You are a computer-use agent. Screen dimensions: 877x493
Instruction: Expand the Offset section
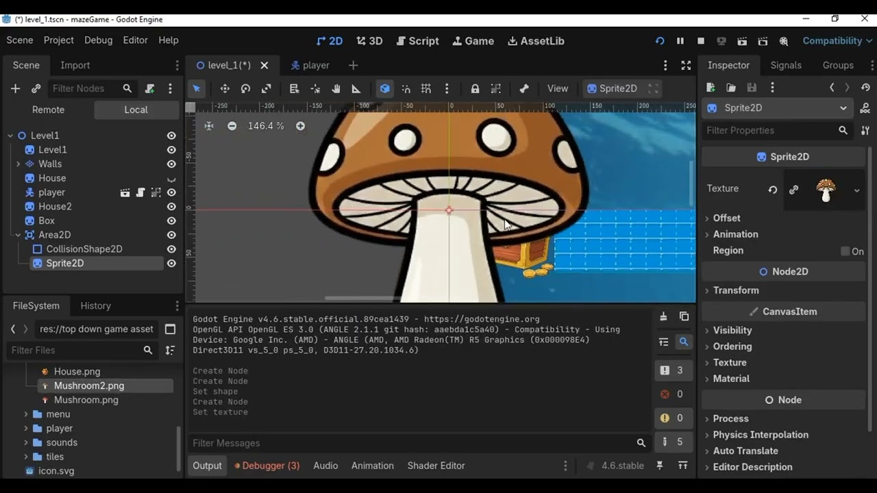click(x=727, y=218)
